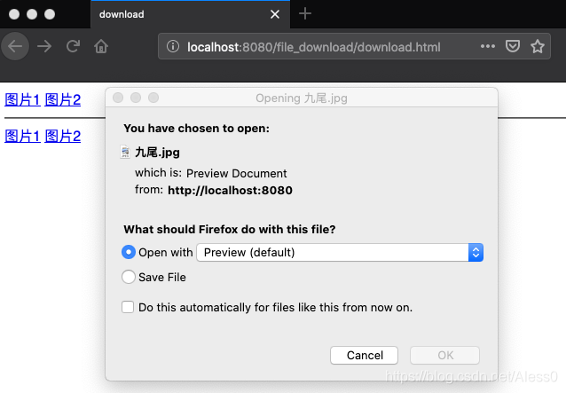
Task: Enable Do this automatically checkbox
Action: (x=129, y=307)
